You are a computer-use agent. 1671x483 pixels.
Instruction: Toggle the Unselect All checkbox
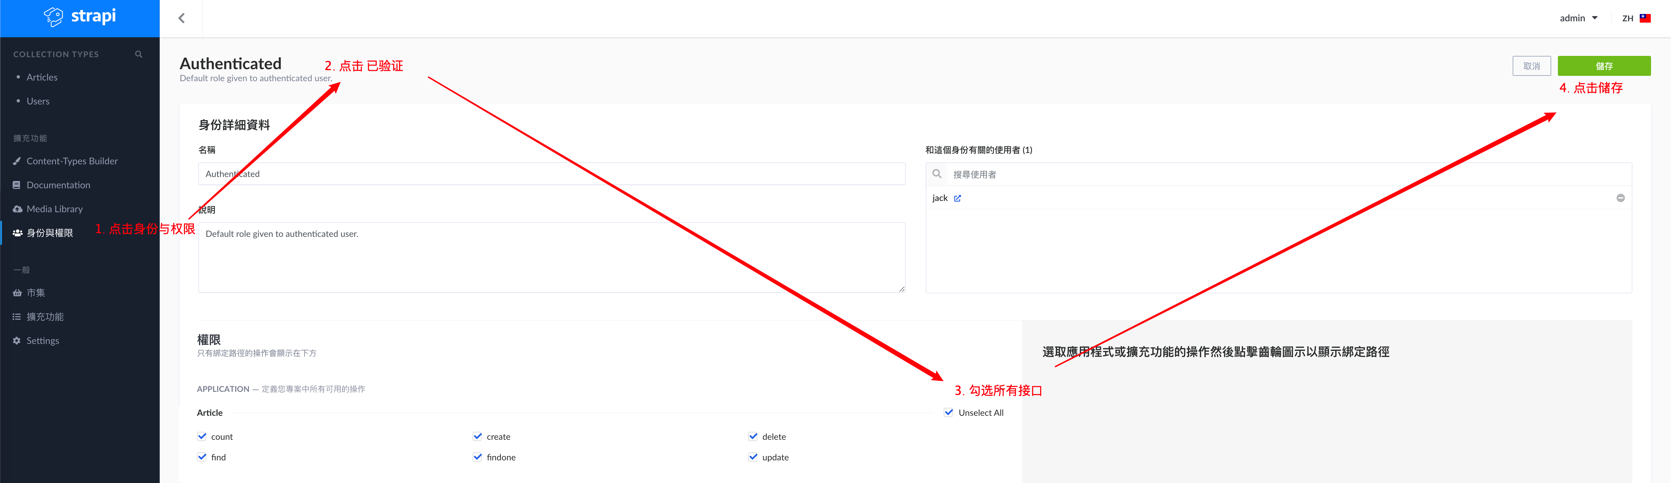pyautogui.click(x=949, y=412)
